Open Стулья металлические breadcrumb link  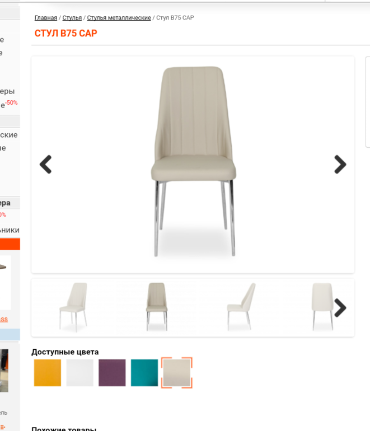pyautogui.click(x=119, y=17)
